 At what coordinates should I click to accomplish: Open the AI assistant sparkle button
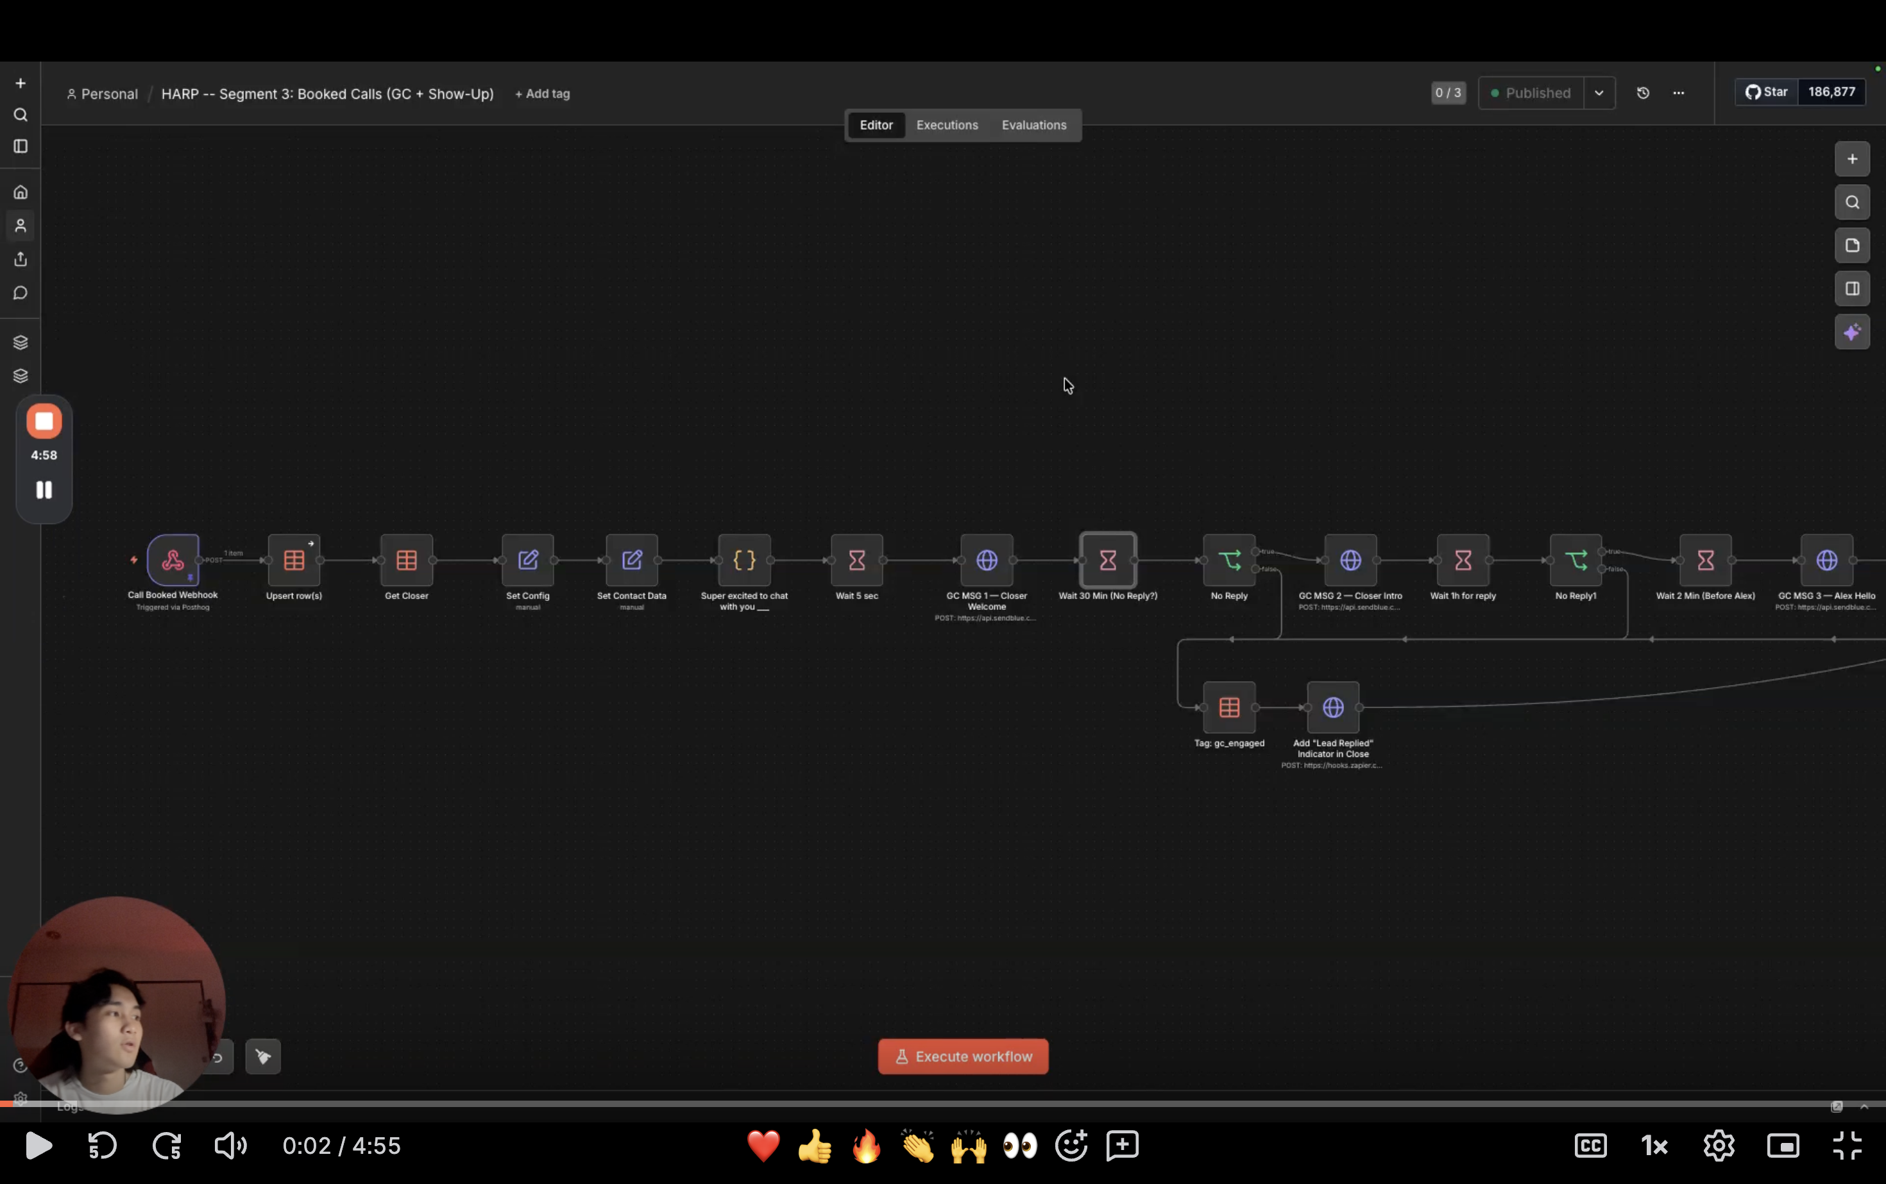(x=1853, y=332)
